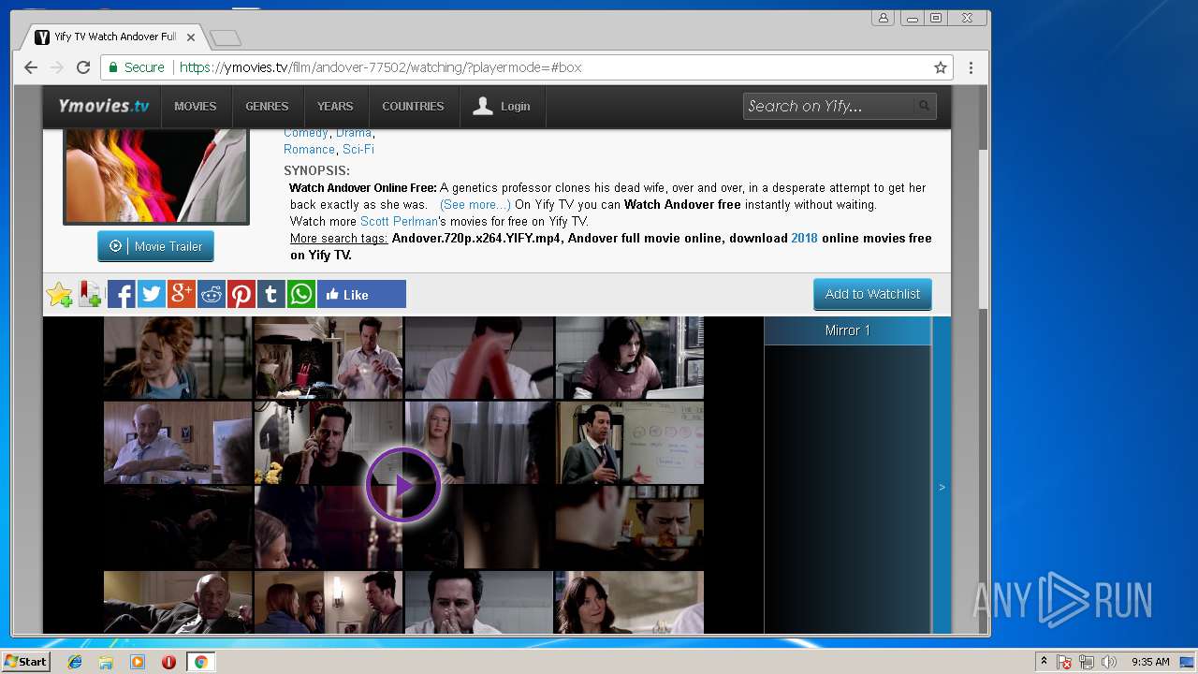The image size is (1198, 674).
Task: Click the address bar URL
Action: click(380, 67)
